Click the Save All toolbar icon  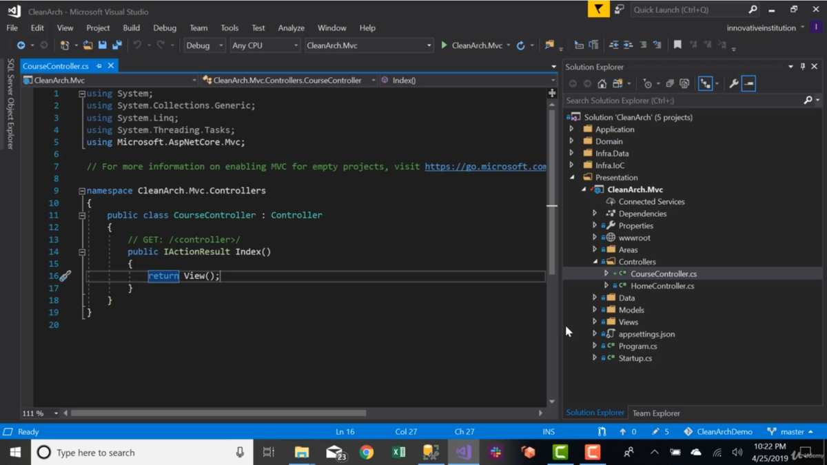click(117, 45)
